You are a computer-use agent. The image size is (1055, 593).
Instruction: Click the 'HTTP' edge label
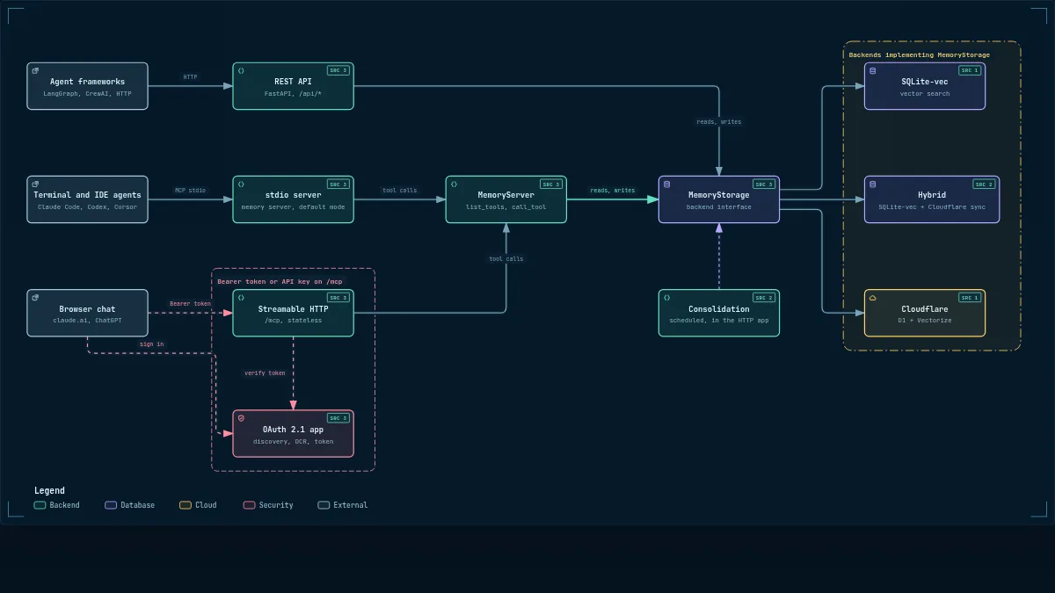coord(190,77)
